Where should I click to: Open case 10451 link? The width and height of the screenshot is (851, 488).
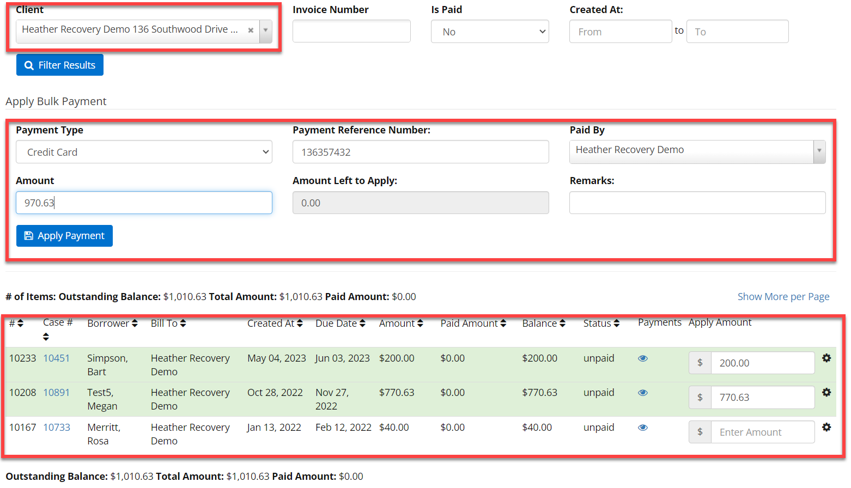57,358
